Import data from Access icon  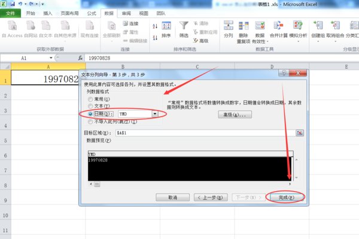[12, 29]
